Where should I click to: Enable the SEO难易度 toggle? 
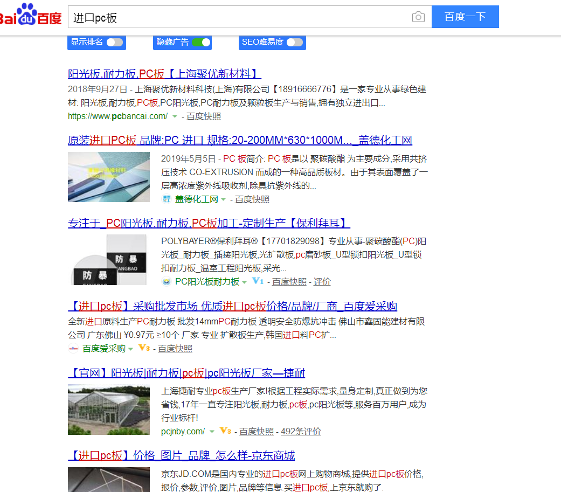(x=295, y=42)
